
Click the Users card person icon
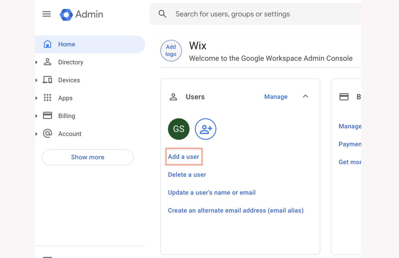173,97
